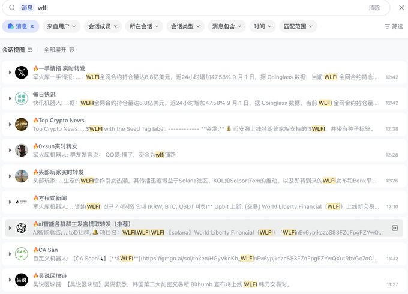Expand the 吴说区块链 conversation
The height and width of the screenshot is (294, 408).
click(x=10, y=280)
